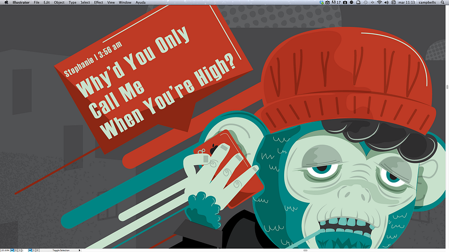Click the Adobe updates icon showing 17
Screen dimensions: 449x252
pos(336,2)
